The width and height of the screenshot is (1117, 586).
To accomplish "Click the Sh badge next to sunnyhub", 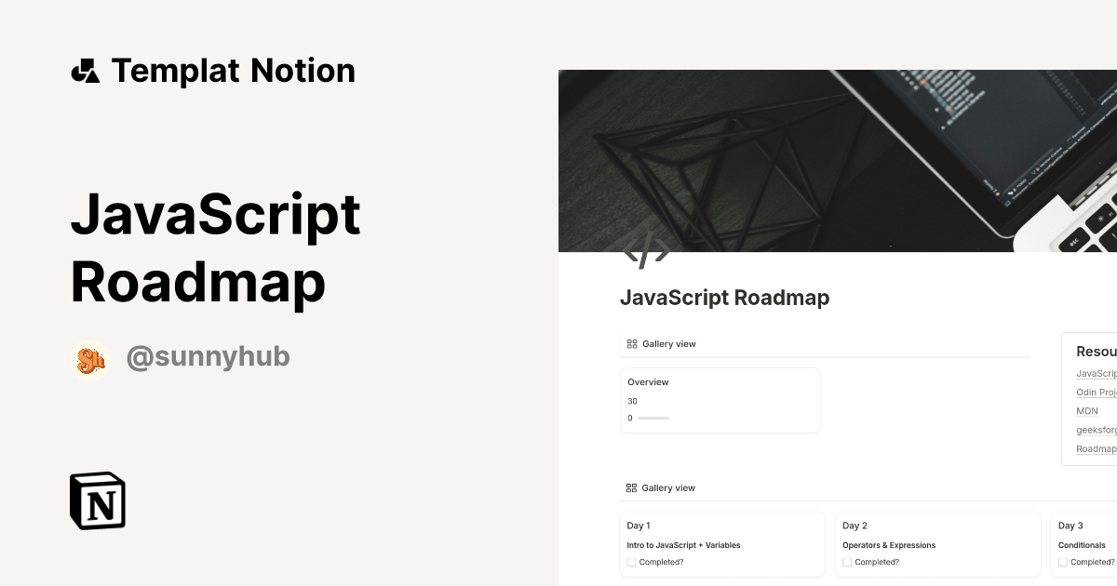I will coord(92,356).
